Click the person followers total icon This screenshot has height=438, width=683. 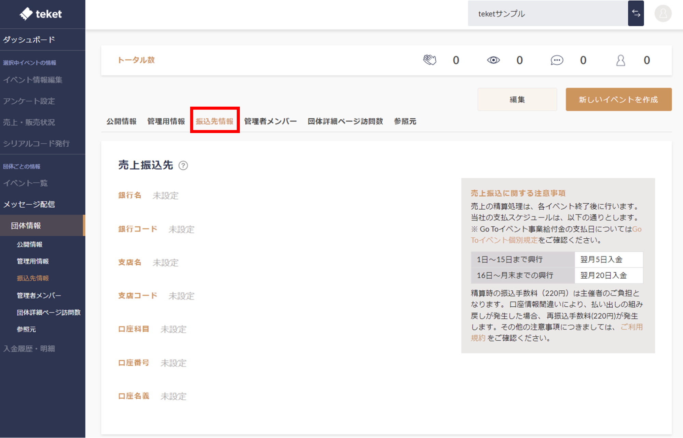[x=620, y=61]
